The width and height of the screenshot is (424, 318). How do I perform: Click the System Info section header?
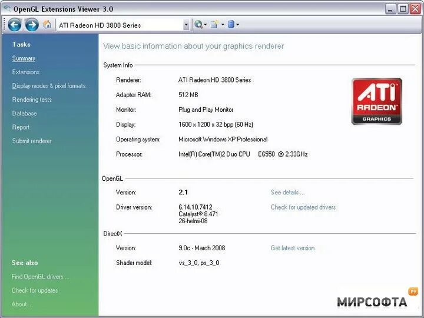[118, 65]
